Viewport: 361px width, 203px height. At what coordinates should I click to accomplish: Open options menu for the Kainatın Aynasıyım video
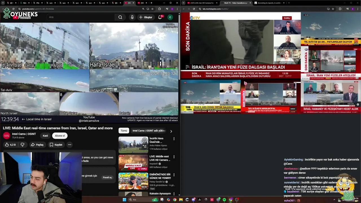(x=174, y=194)
